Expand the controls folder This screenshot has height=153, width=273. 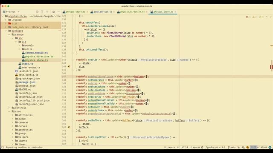[x=9, y=108]
